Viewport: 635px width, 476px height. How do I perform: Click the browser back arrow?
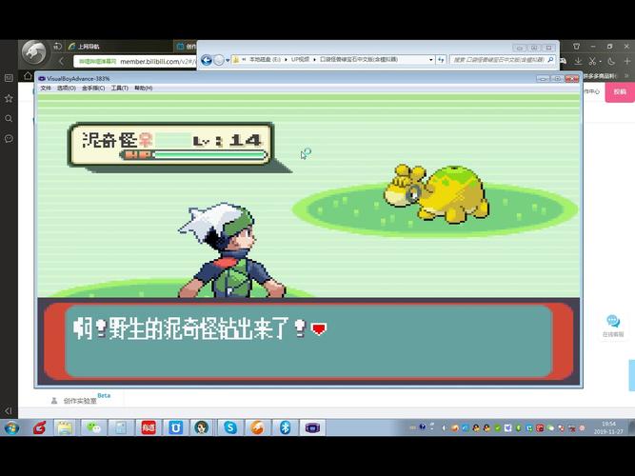tap(62, 61)
